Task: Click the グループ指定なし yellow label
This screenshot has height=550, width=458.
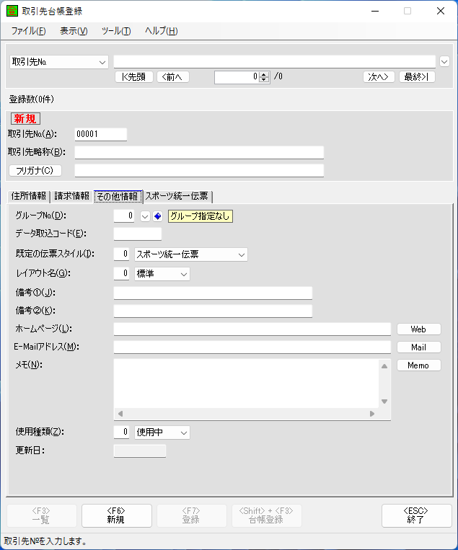Action: coord(201,216)
